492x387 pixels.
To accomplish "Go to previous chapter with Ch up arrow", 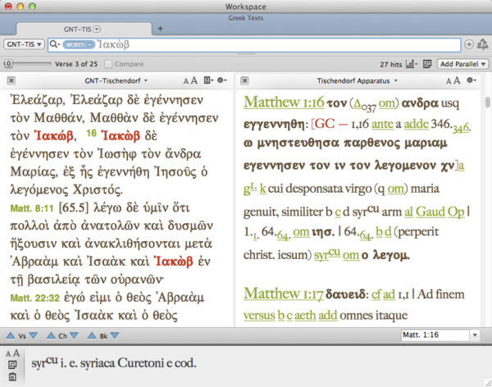I will pos(51,335).
